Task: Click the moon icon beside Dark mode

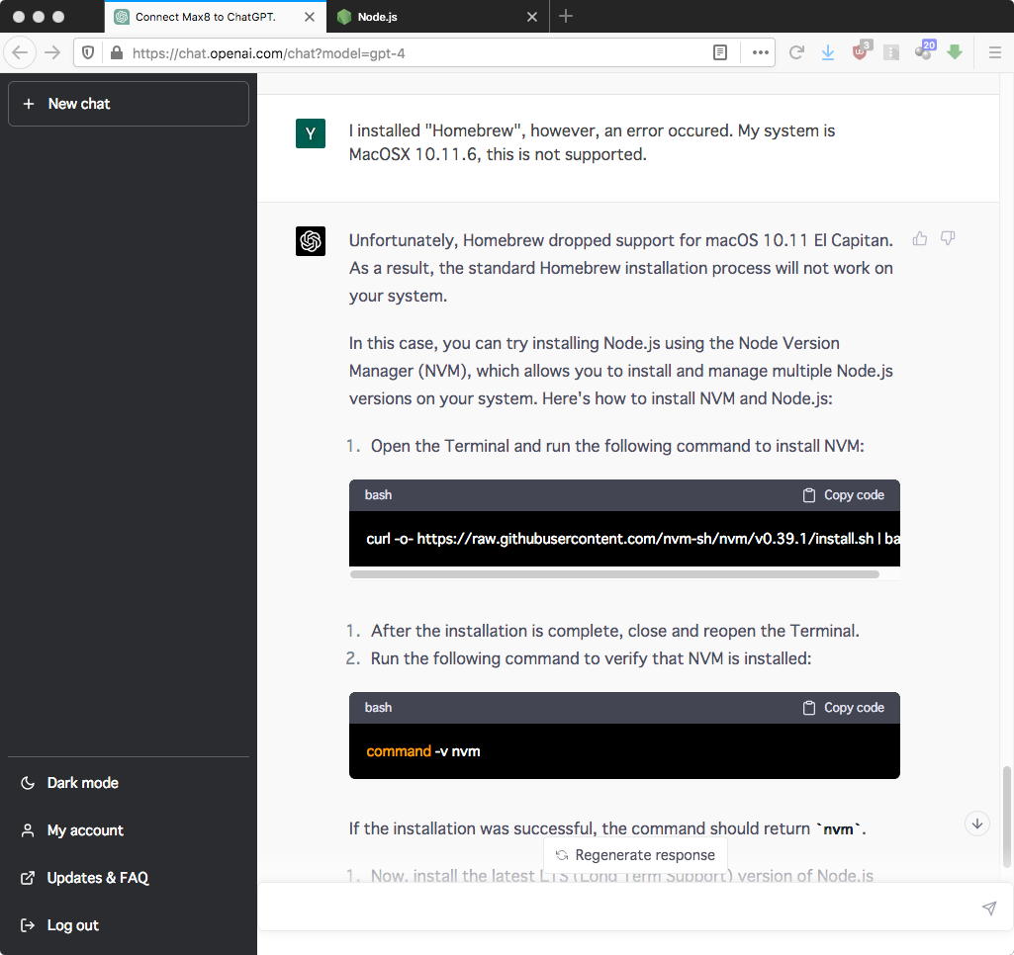Action: [28, 782]
